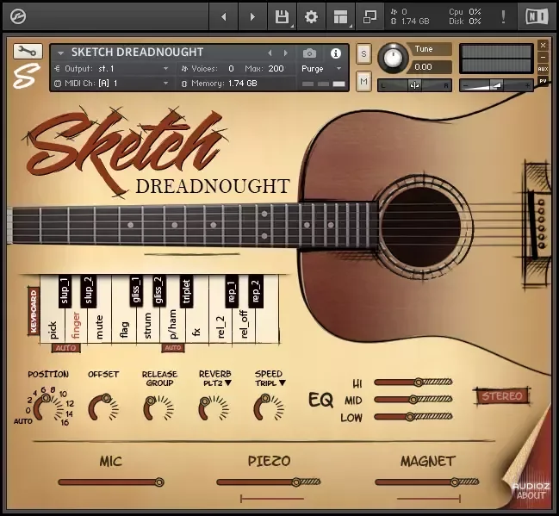Image resolution: width=559 pixels, height=516 pixels.
Task: Click the Sketch S logo below the wrench
Action: [27, 75]
